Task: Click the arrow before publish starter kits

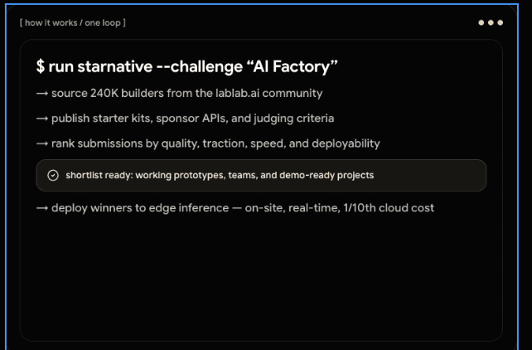Action: coord(42,119)
